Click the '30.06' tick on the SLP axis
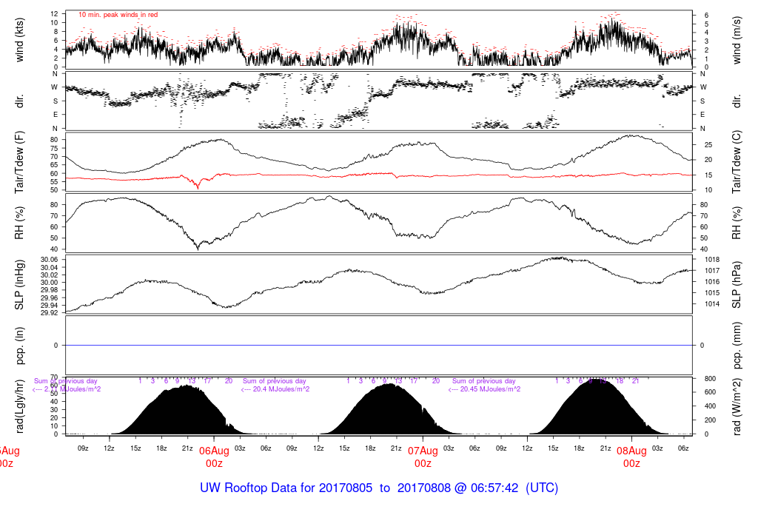Viewport: 758px width, 518px height. click(50, 260)
